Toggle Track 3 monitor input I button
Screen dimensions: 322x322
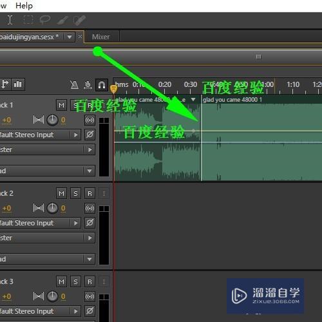click(x=104, y=281)
